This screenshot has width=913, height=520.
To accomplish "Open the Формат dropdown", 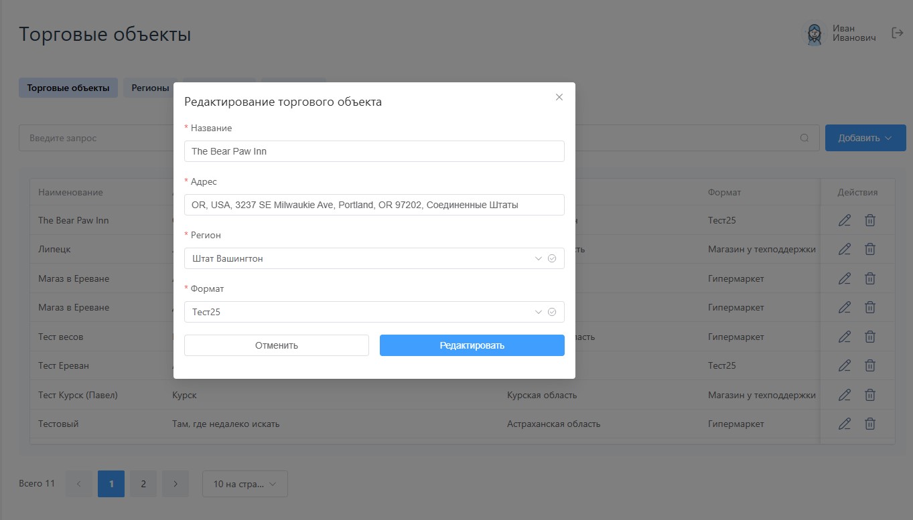I will click(374, 312).
